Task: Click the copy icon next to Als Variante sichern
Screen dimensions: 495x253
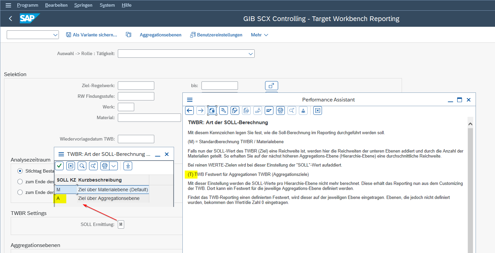Action: [129, 35]
